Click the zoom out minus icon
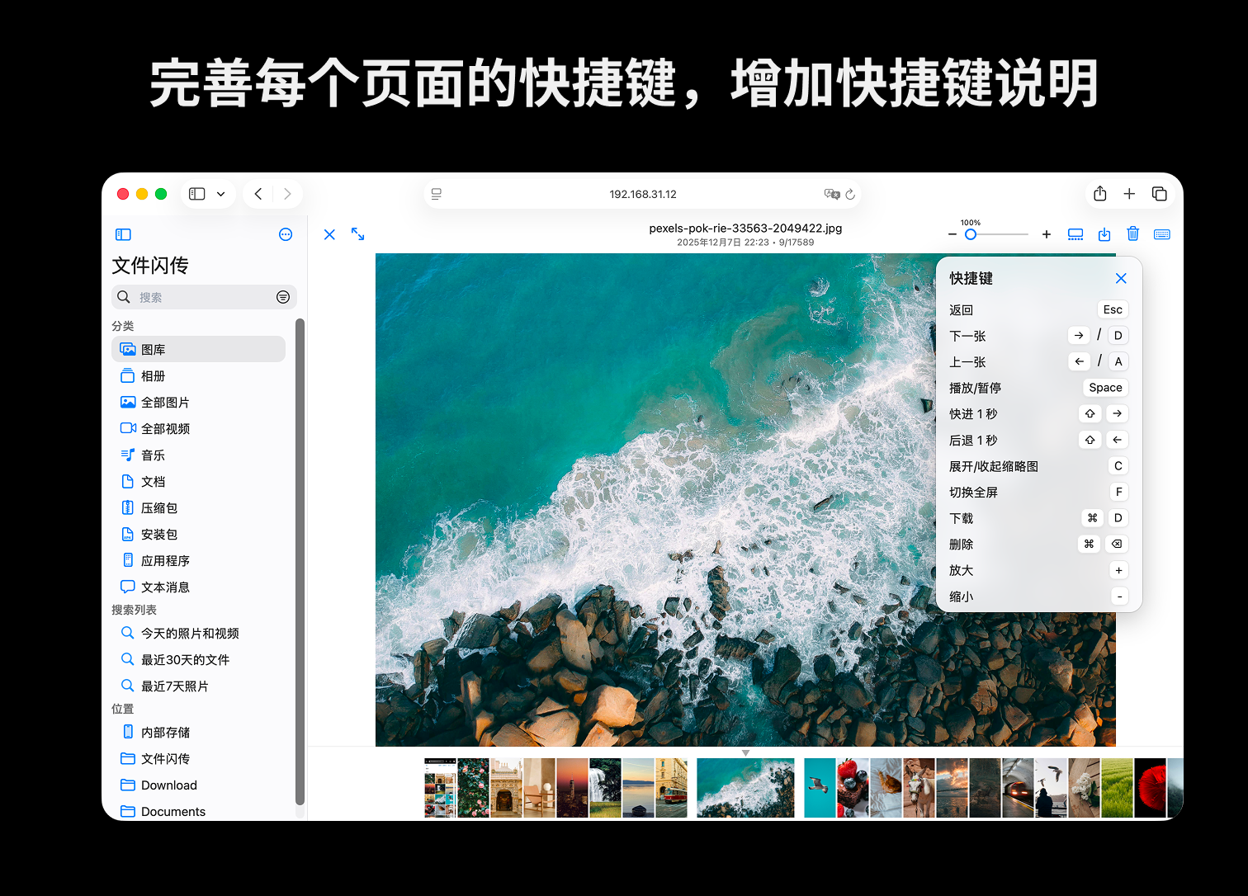This screenshot has width=1248, height=896. [x=953, y=234]
